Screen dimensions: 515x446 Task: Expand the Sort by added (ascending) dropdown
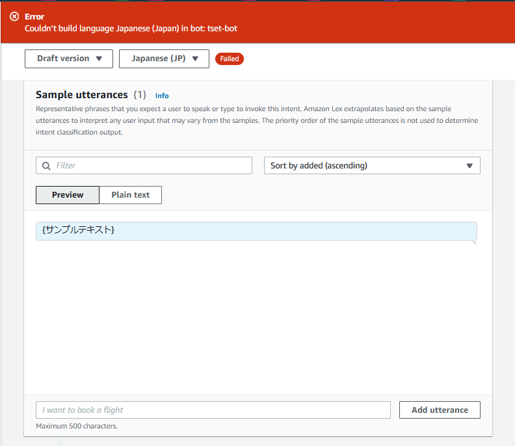click(372, 166)
